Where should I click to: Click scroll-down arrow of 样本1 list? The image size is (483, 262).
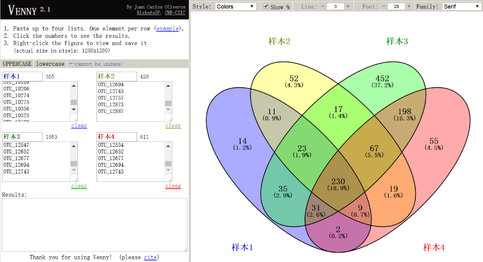point(73,109)
